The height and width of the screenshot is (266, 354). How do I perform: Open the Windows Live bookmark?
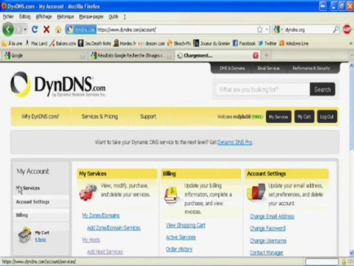(294, 43)
